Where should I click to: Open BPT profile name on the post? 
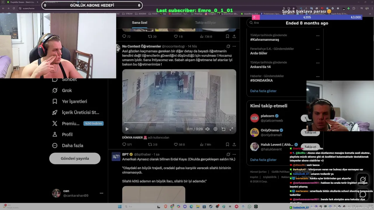(x=125, y=154)
